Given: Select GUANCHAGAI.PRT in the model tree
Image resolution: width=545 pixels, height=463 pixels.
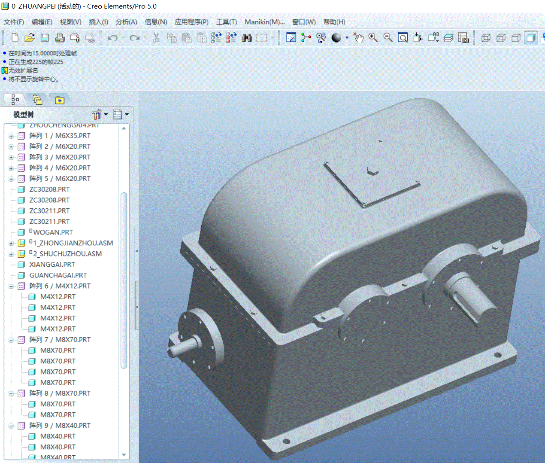Looking at the screenshot, I should coord(58,275).
